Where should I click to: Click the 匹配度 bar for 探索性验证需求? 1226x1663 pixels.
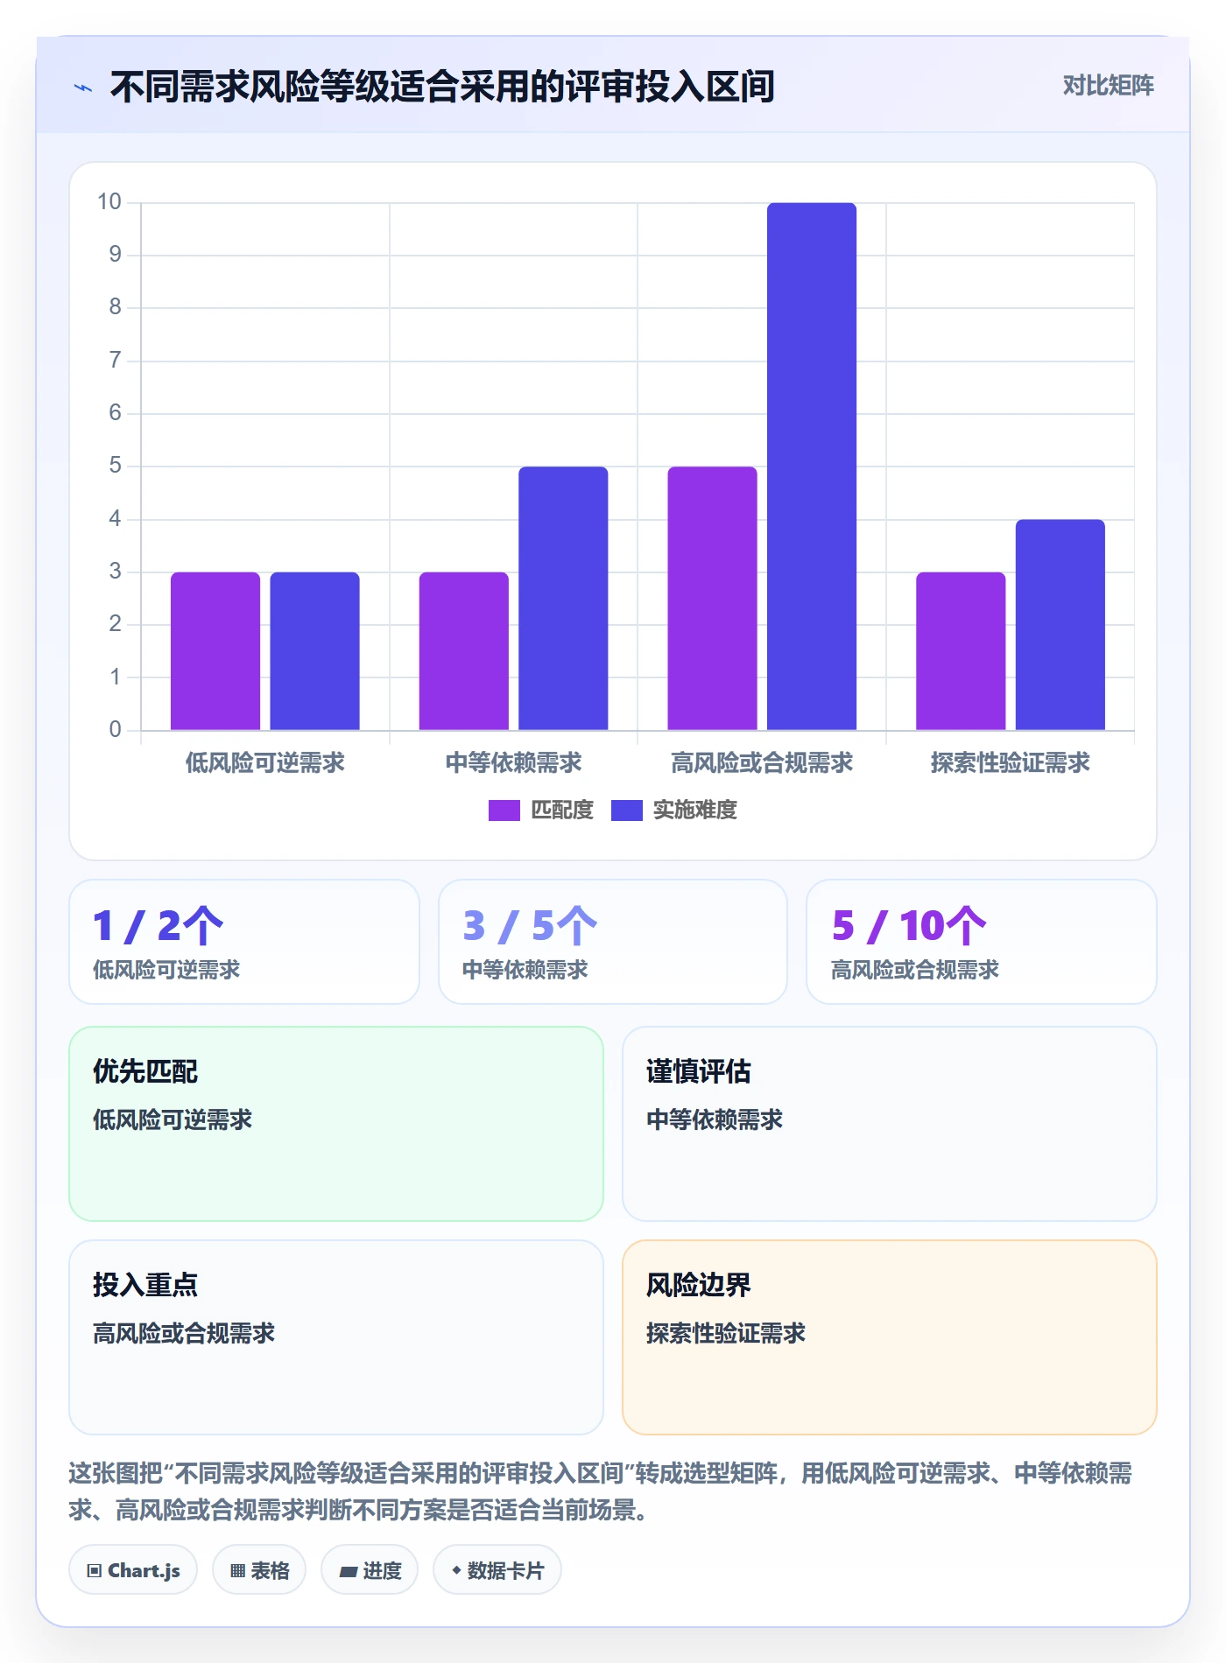(x=961, y=651)
